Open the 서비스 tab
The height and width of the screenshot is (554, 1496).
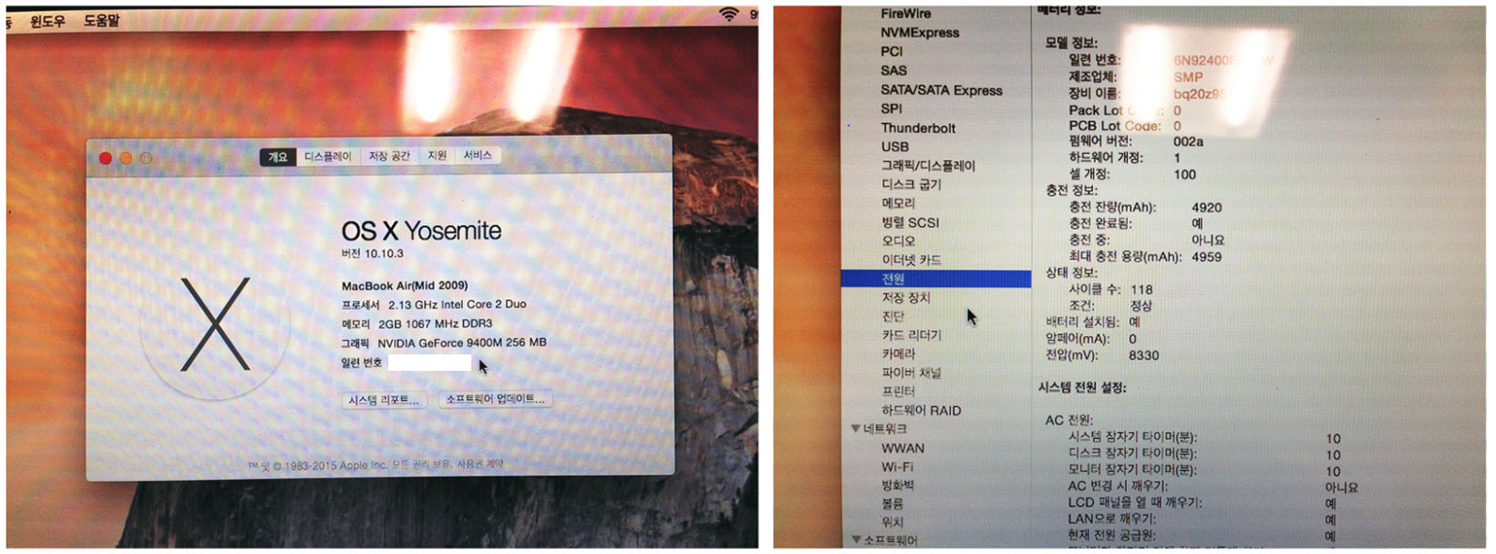pyautogui.click(x=478, y=156)
